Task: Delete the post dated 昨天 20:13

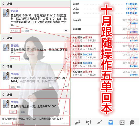Action: point(27,59)
